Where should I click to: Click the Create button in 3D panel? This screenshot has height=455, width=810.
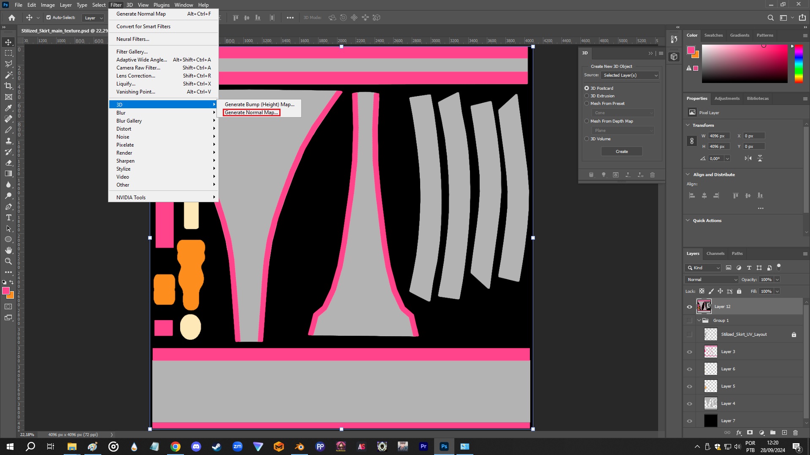coord(621,151)
